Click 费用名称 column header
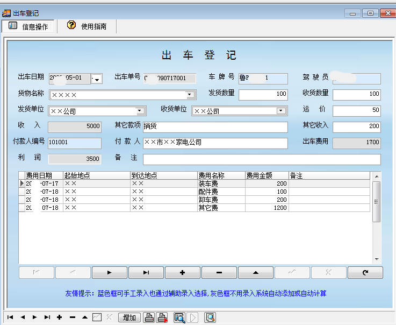 click(x=221, y=175)
